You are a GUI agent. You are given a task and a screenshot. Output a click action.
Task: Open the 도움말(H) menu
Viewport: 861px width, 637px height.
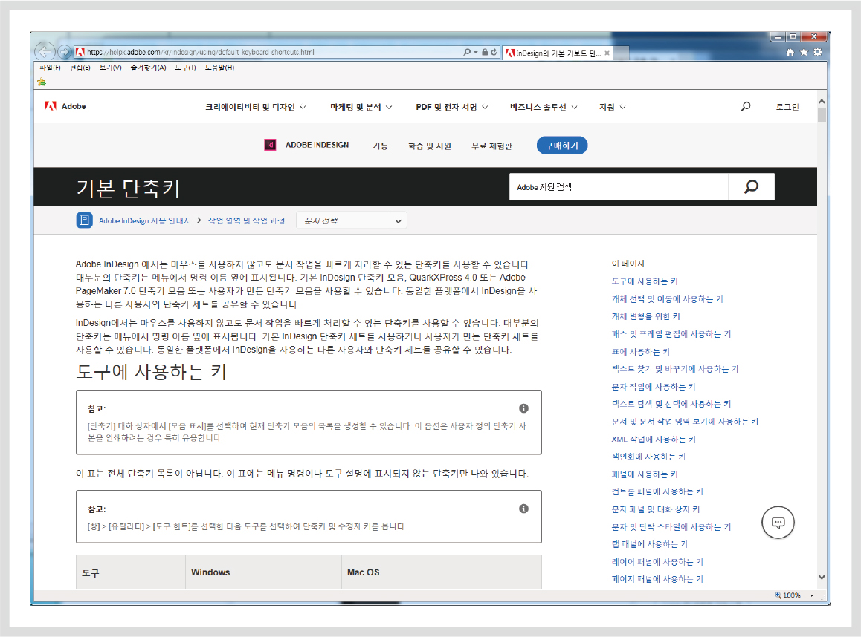click(219, 68)
